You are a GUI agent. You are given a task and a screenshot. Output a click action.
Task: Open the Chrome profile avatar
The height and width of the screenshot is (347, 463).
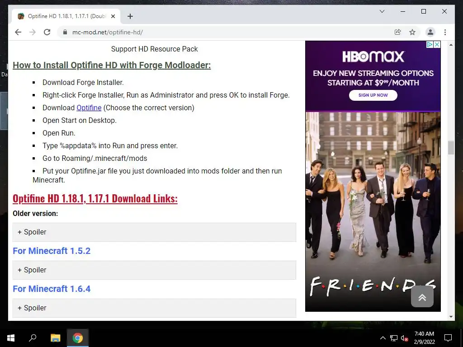(430, 32)
